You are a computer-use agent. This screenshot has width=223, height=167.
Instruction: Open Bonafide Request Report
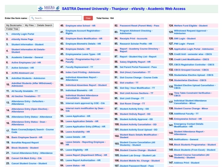coord(25,143)
